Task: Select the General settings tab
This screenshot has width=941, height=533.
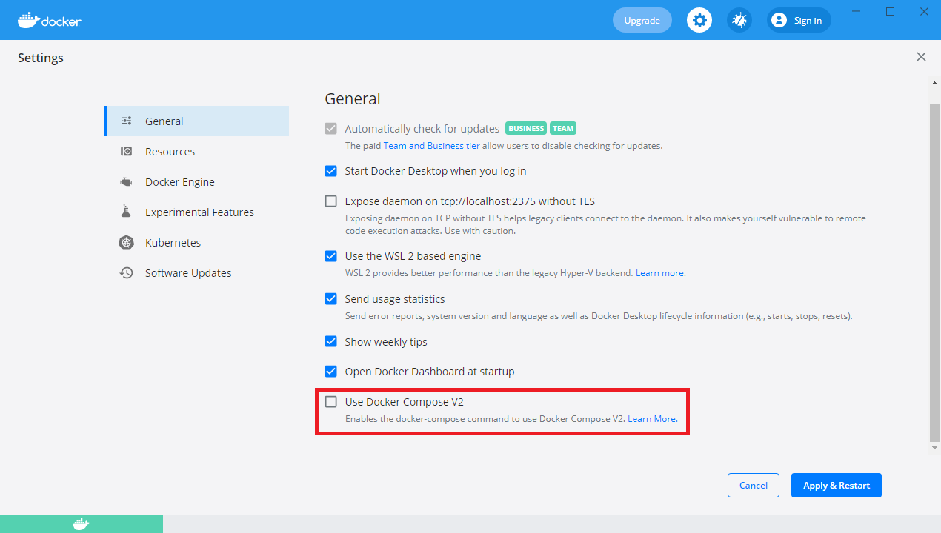Action: [196, 121]
